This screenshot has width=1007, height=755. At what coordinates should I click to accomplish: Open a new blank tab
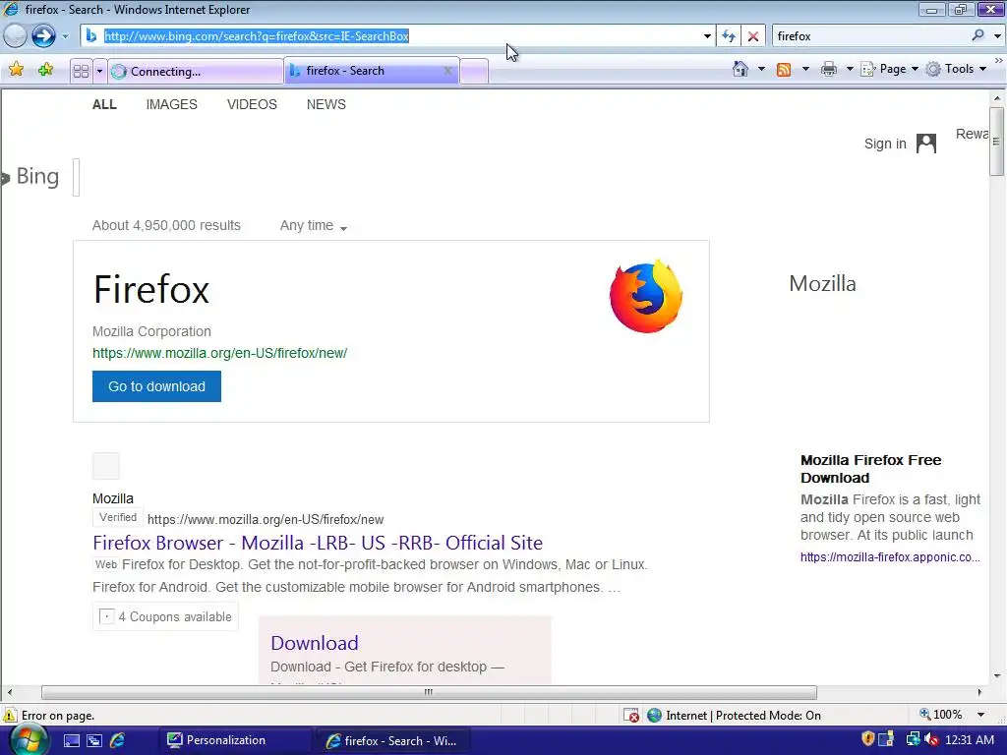tap(474, 71)
